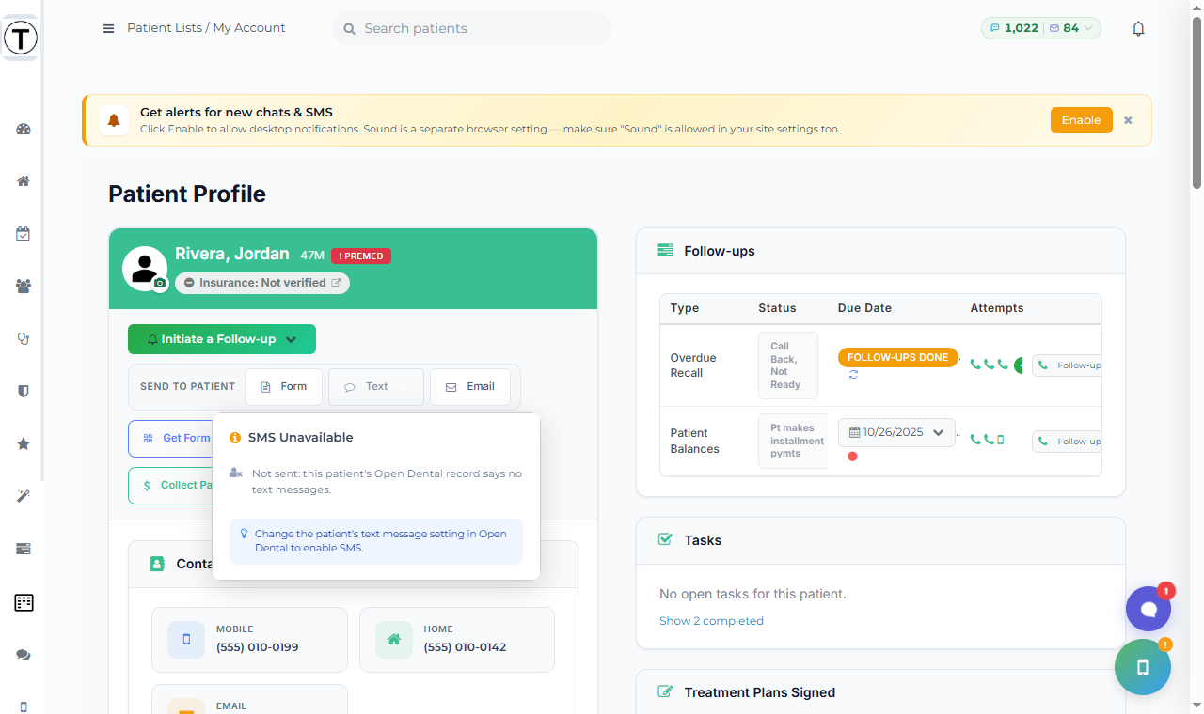
Task: Click the mobile number (555) 010-0199
Action: [x=258, y=647]
